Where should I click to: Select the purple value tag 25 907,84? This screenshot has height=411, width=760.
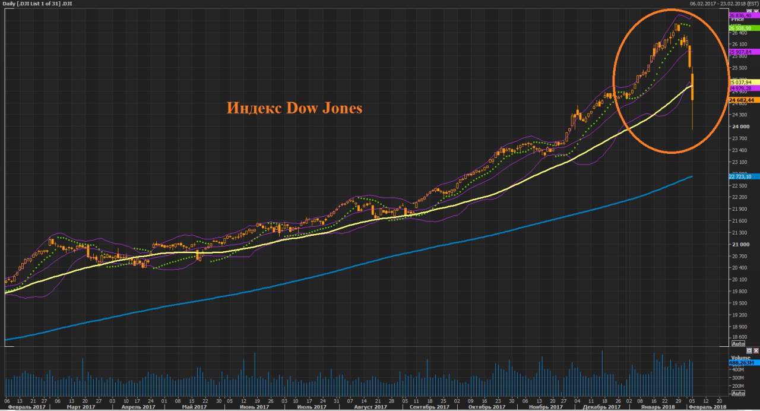point(745,52)
